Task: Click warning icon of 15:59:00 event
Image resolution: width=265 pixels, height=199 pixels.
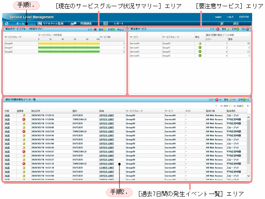Action: 24,128
